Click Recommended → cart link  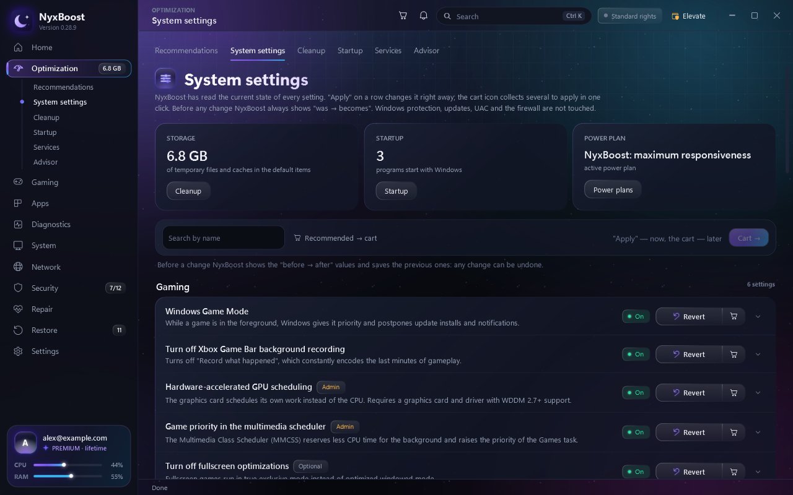pos(335,238)
